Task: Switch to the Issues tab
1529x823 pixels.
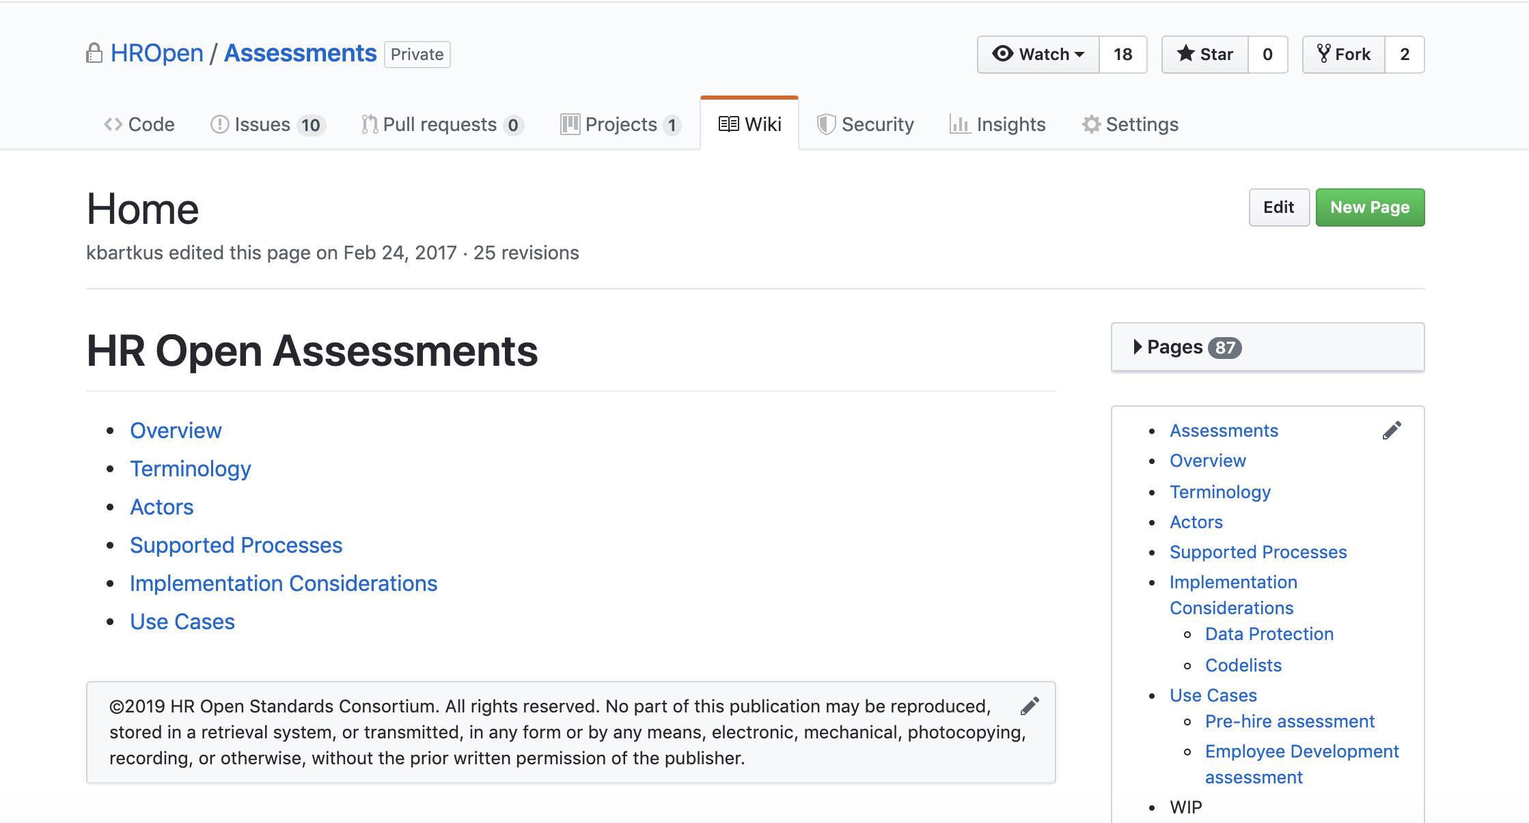Action: (x=268, y=124)
